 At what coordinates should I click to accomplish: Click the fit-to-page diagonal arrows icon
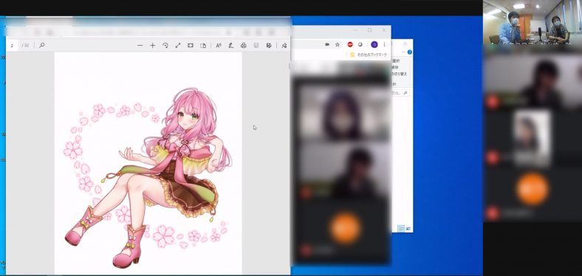178,45
